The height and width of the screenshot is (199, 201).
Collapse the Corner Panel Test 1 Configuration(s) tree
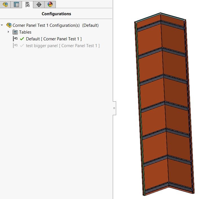(x=2, y=25)
